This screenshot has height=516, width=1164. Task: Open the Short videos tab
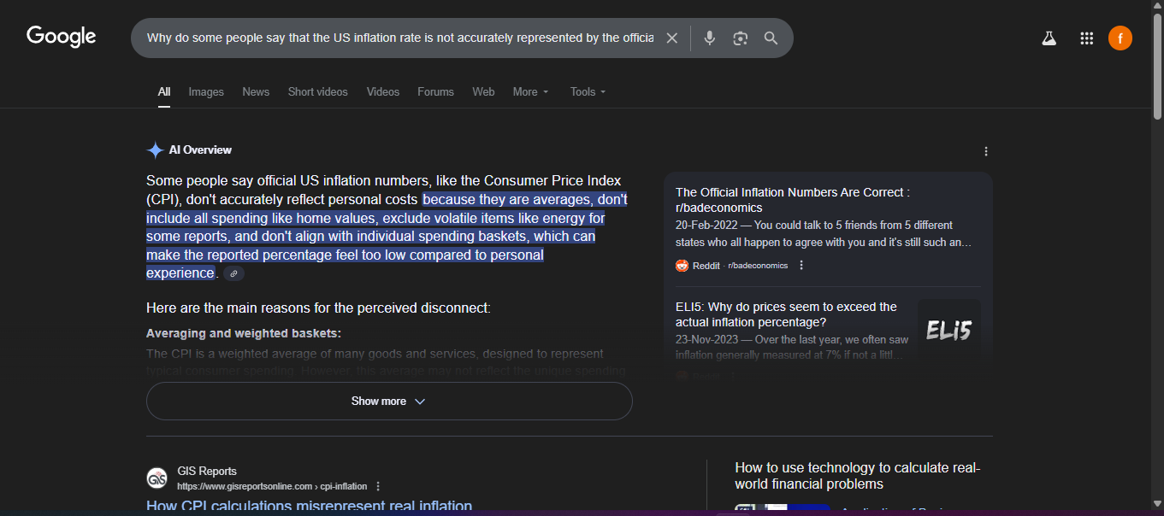pyautogui.click(x=318, y=92)
